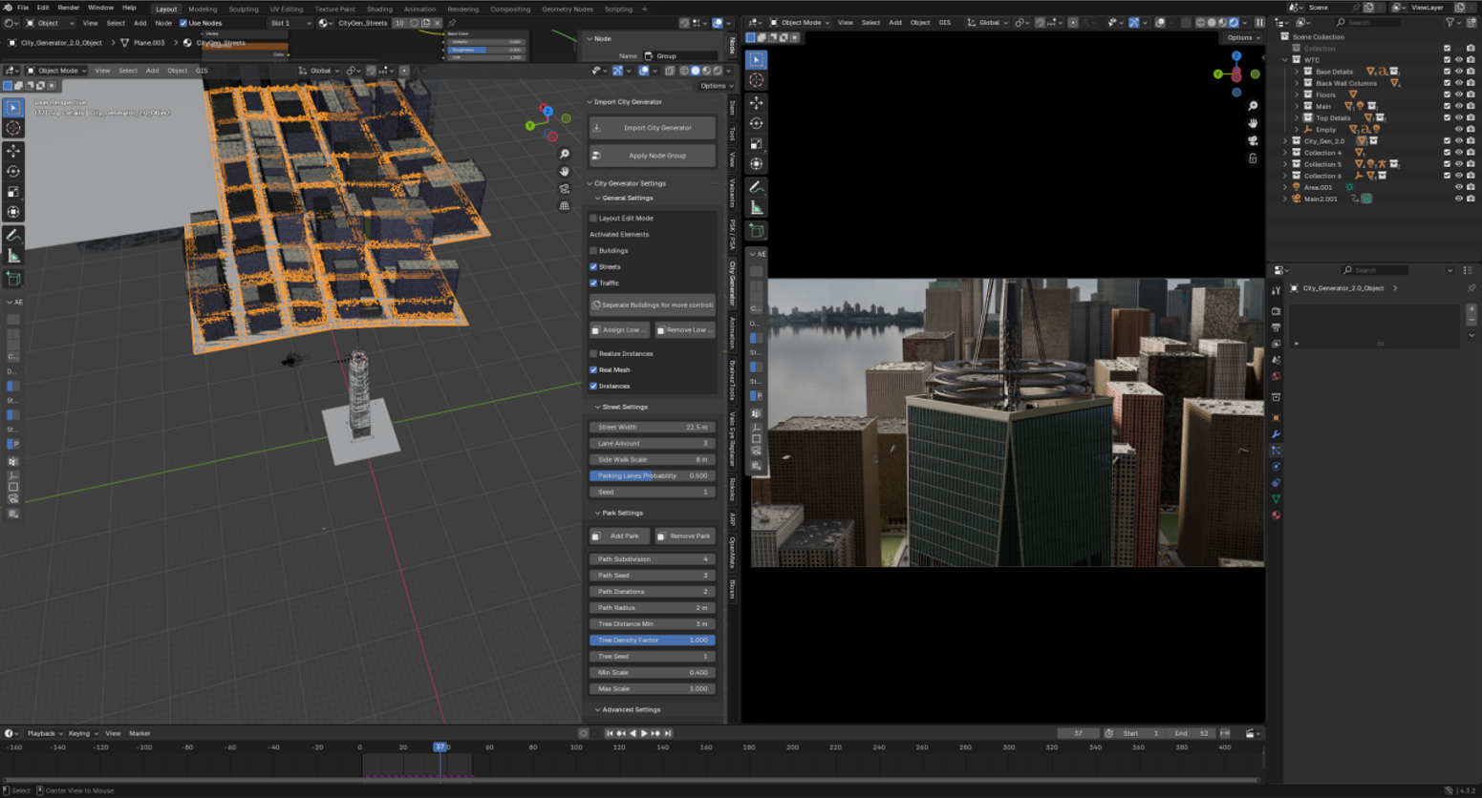Click the Cursor tool in right viewport
This screenshot has width=1482, height=798.
(x=757, y=80)
